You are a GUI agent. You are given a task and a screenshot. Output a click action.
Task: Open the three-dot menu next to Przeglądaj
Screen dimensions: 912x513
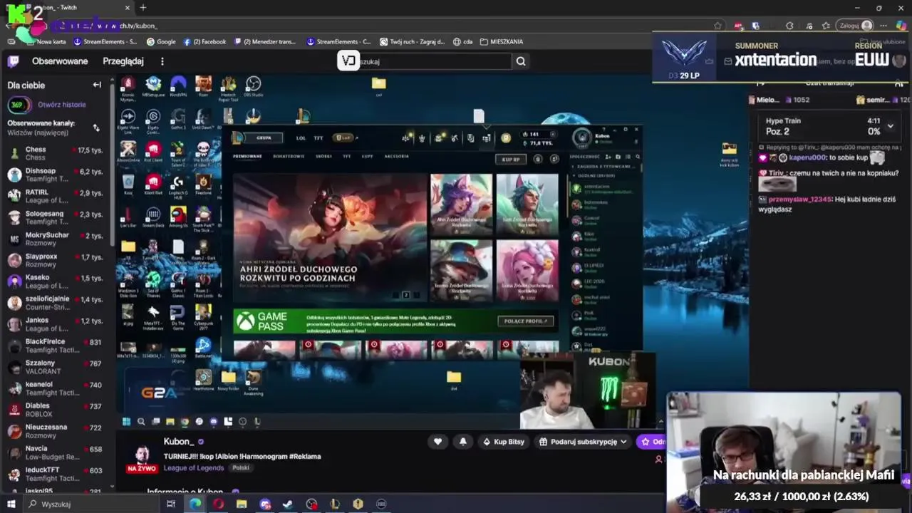point(162,61)
